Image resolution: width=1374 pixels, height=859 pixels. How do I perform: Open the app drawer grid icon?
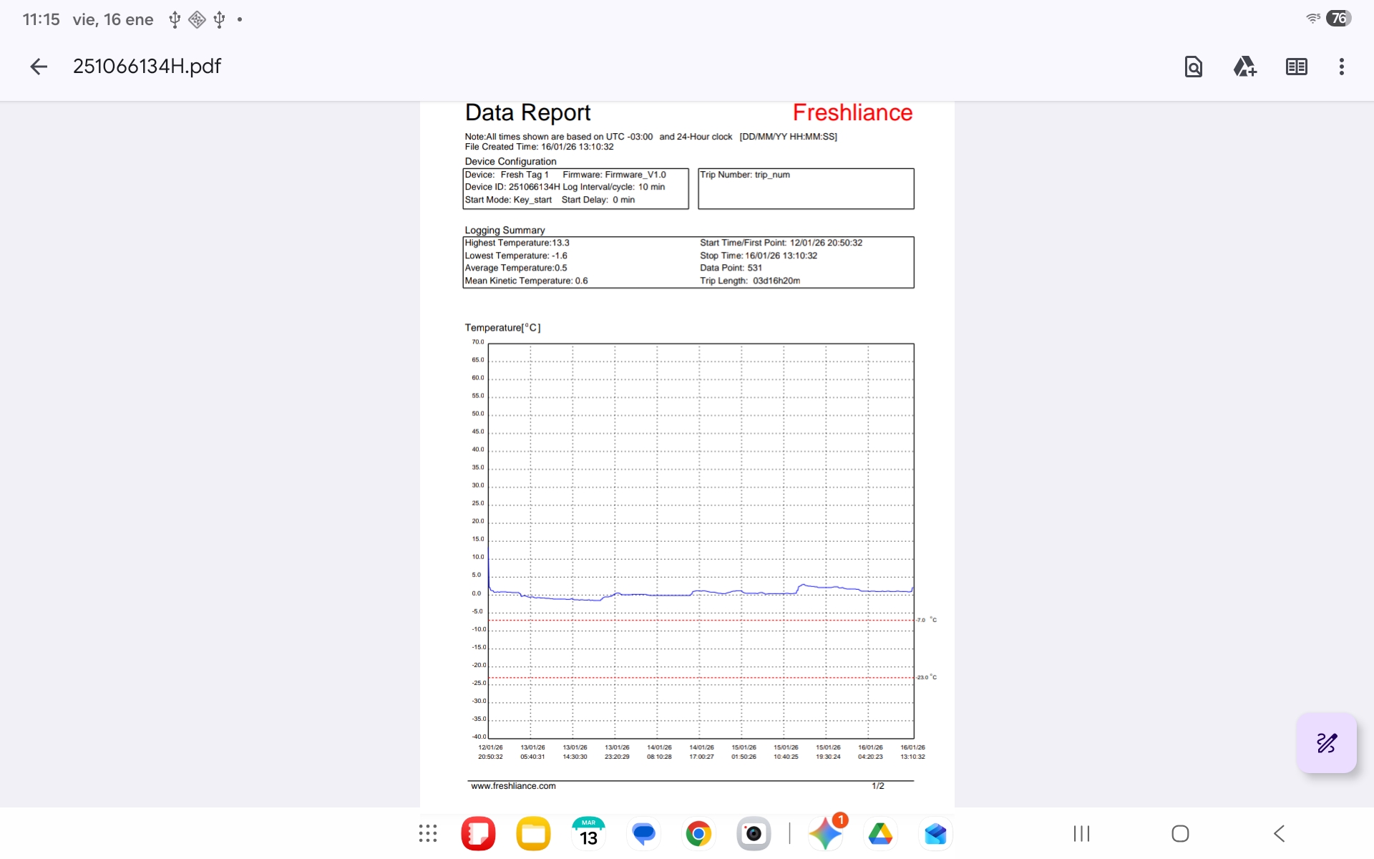pos(428,833)
